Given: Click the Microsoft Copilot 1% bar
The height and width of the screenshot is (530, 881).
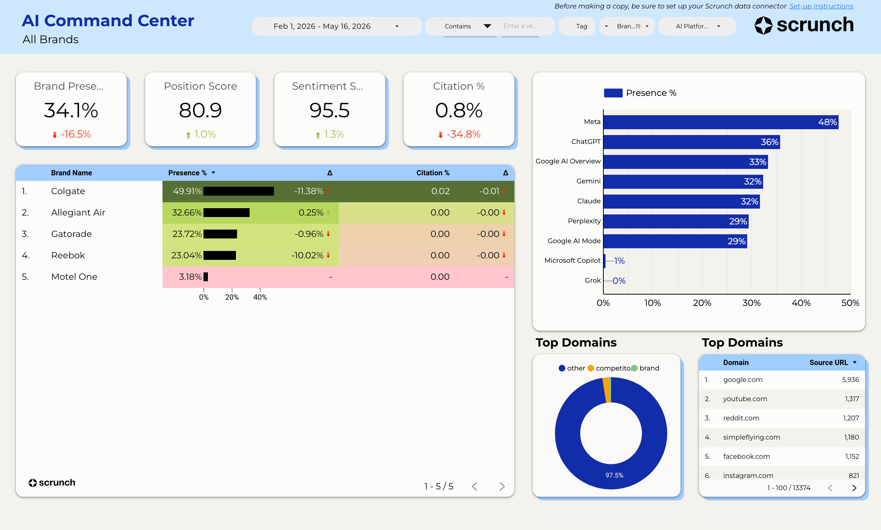Looking at the screenshot, I should (605, 261).
